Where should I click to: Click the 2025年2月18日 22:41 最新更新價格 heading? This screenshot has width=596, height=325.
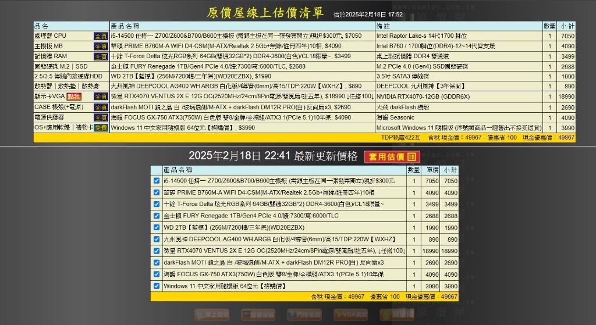click(x=273, y=156)
